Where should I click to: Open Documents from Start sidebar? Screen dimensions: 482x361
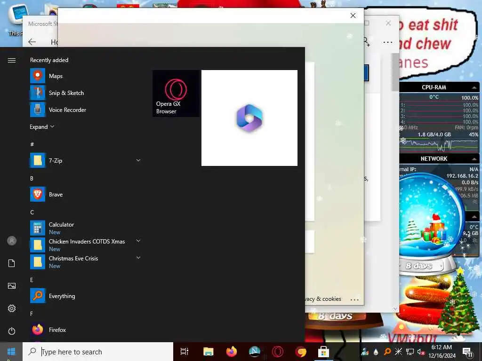tap(12, 263)
